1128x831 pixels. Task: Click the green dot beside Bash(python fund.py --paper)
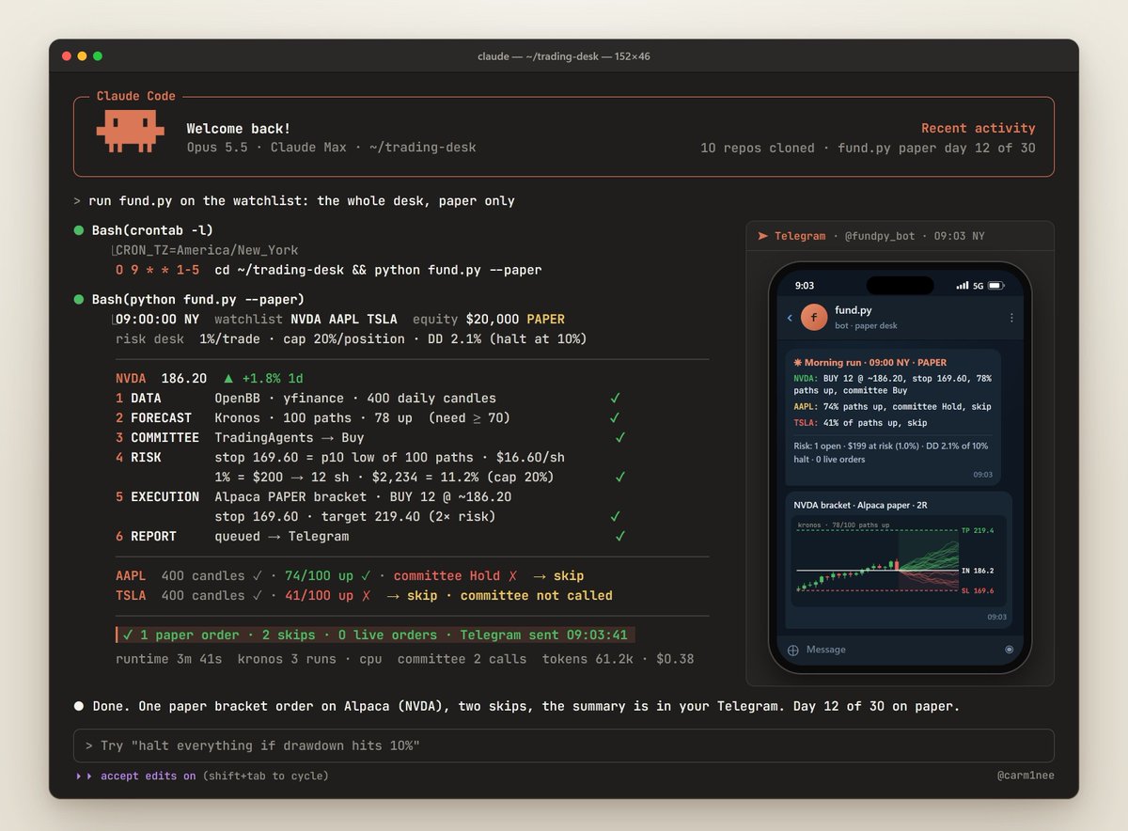[79, 300]
